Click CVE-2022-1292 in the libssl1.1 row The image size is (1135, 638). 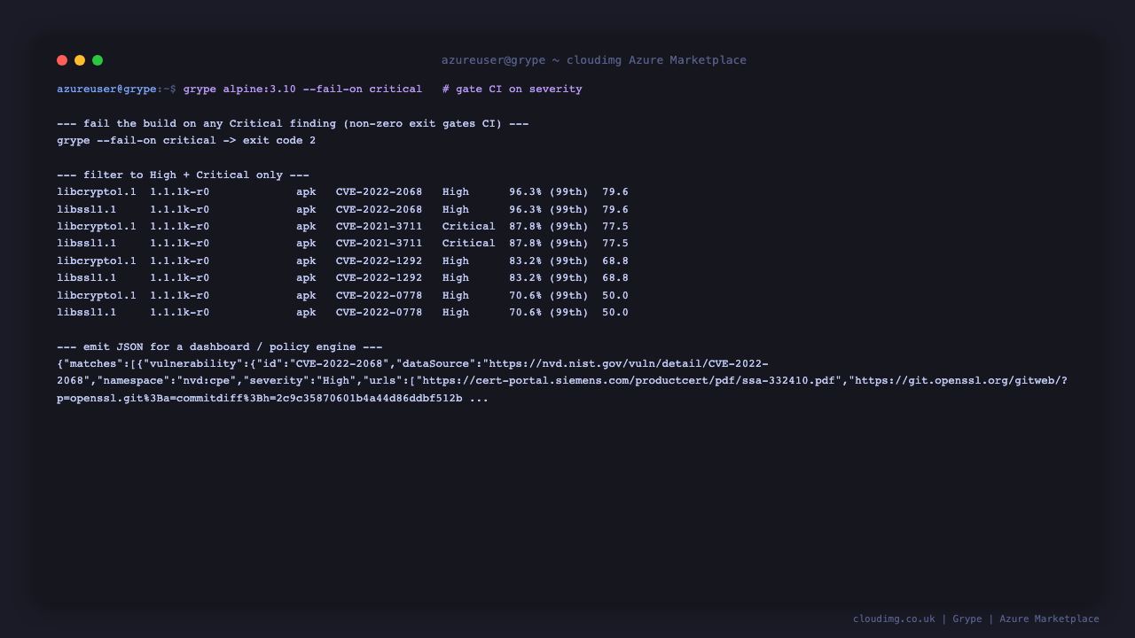tap(379, 278)
